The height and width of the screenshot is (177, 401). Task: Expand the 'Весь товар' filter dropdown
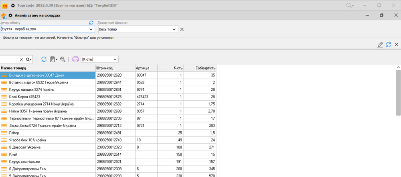pos(174,29)
